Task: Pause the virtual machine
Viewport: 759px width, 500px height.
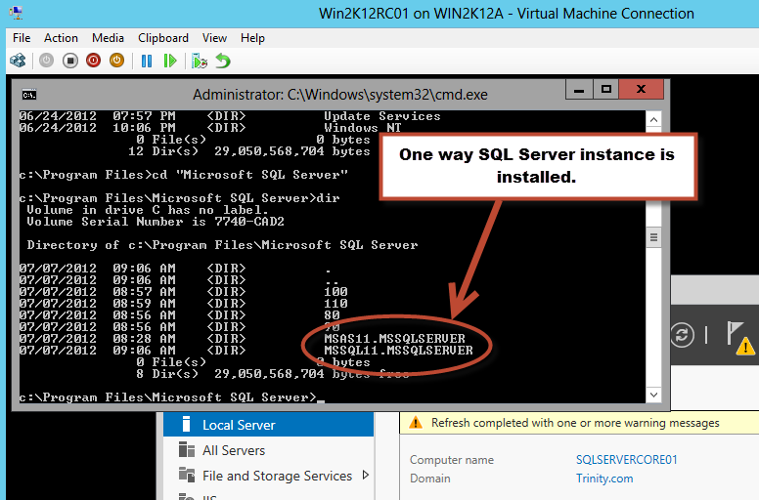Action: [x=146, y=61]
